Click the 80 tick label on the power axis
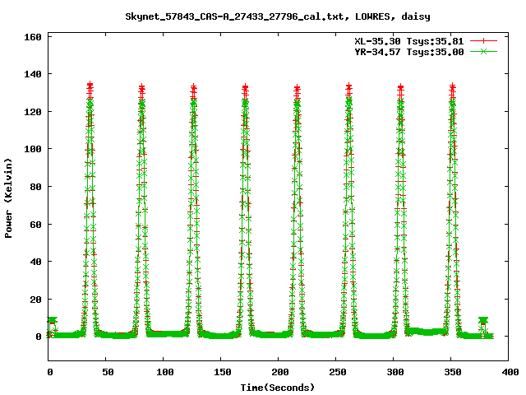Viewport: 526px width, 395px height. (35, 186)
